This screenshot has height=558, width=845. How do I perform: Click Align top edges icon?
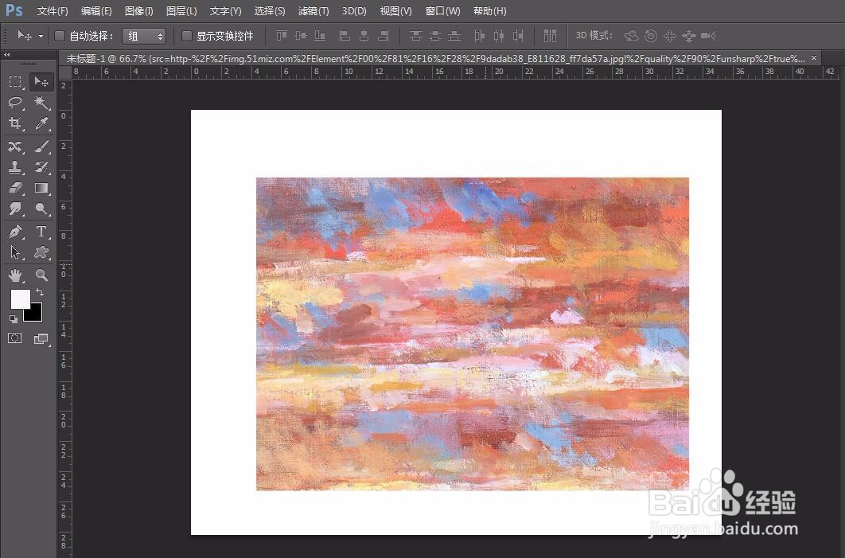coord(282,36)
